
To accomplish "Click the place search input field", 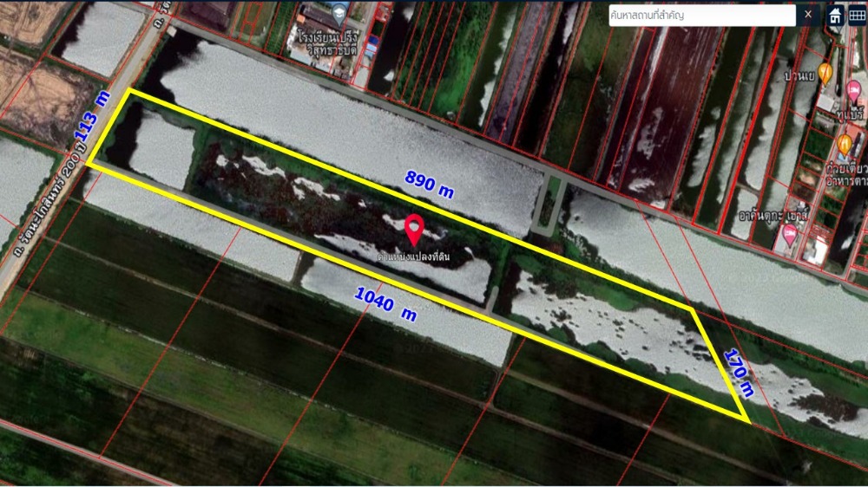I will click(x=701, y=15).
